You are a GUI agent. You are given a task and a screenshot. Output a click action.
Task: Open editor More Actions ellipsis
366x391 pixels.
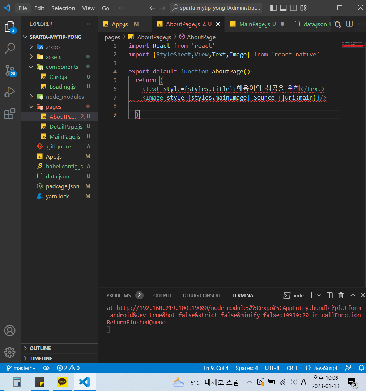361,24
